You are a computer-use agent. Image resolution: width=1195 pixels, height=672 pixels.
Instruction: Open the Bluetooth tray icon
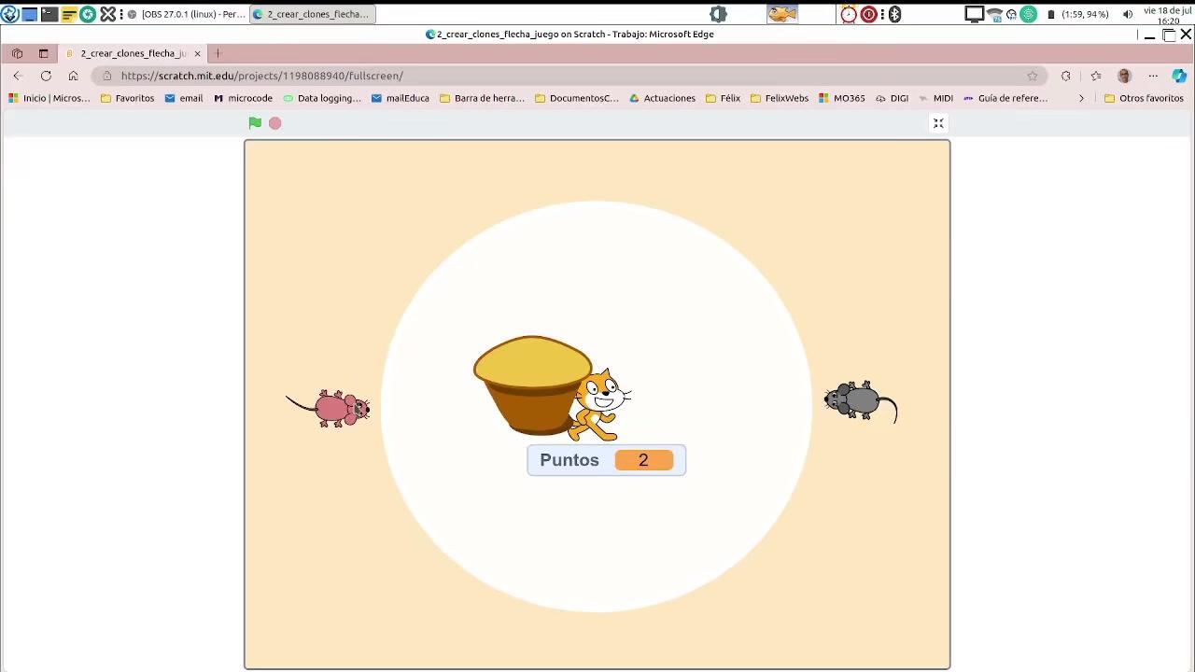coord(894,14)
